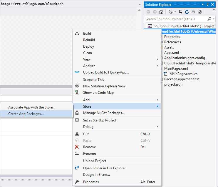Screen dimensions: 218x187
Task: Select MainPage.xaml file
Action: [x=176, y=69]
